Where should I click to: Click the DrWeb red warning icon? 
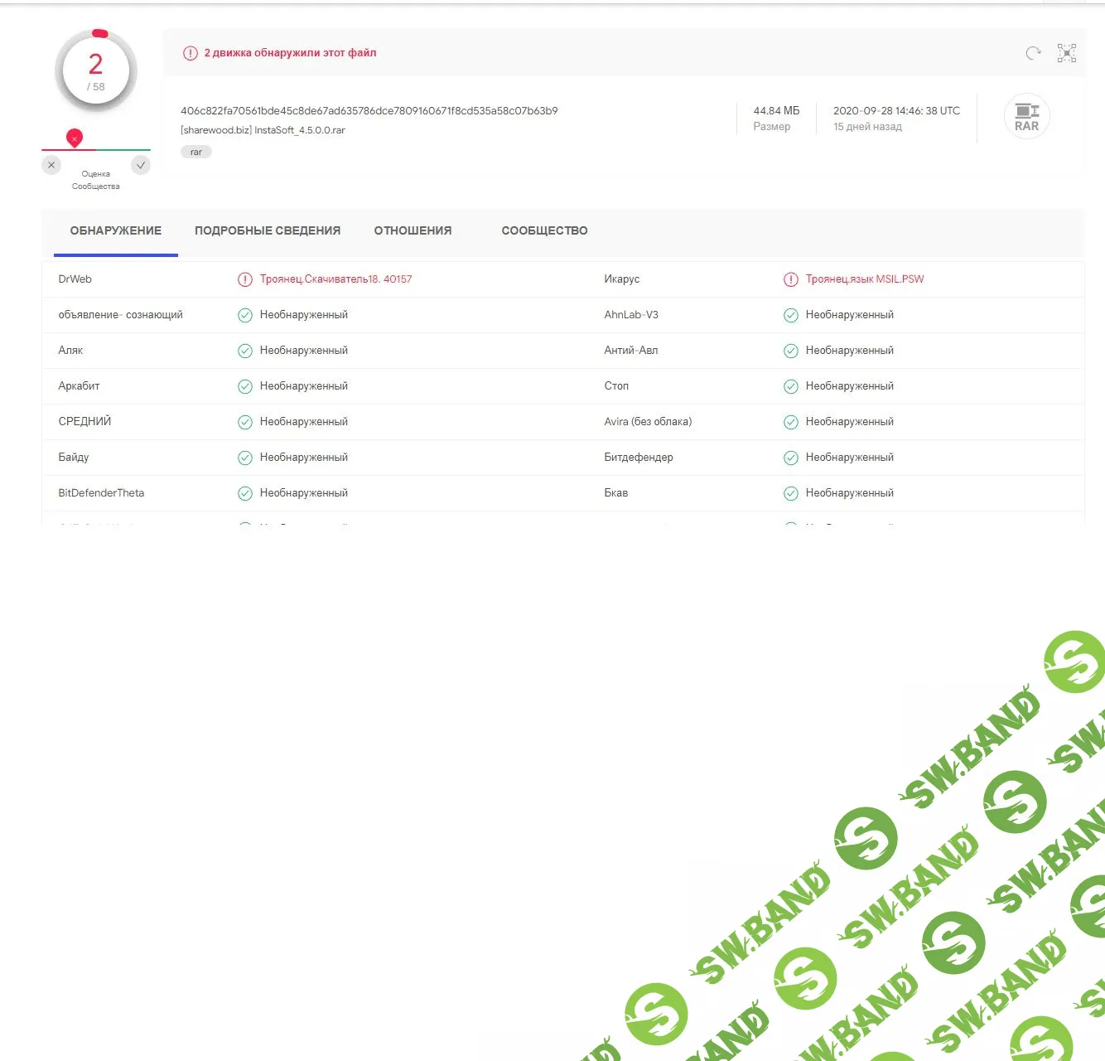click(x=245, y=279)
